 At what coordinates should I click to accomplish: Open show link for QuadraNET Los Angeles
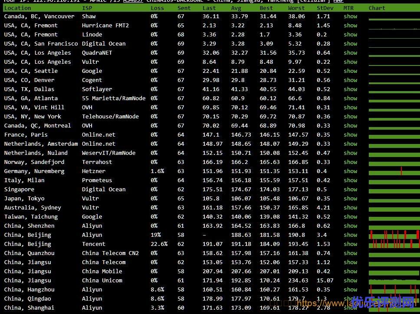pyautogui.click(x=350, y=53)
